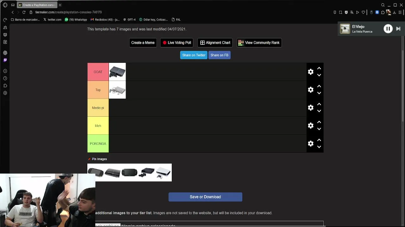
Task: Move GOAT row up with arrow
Action: click(319, 68)
